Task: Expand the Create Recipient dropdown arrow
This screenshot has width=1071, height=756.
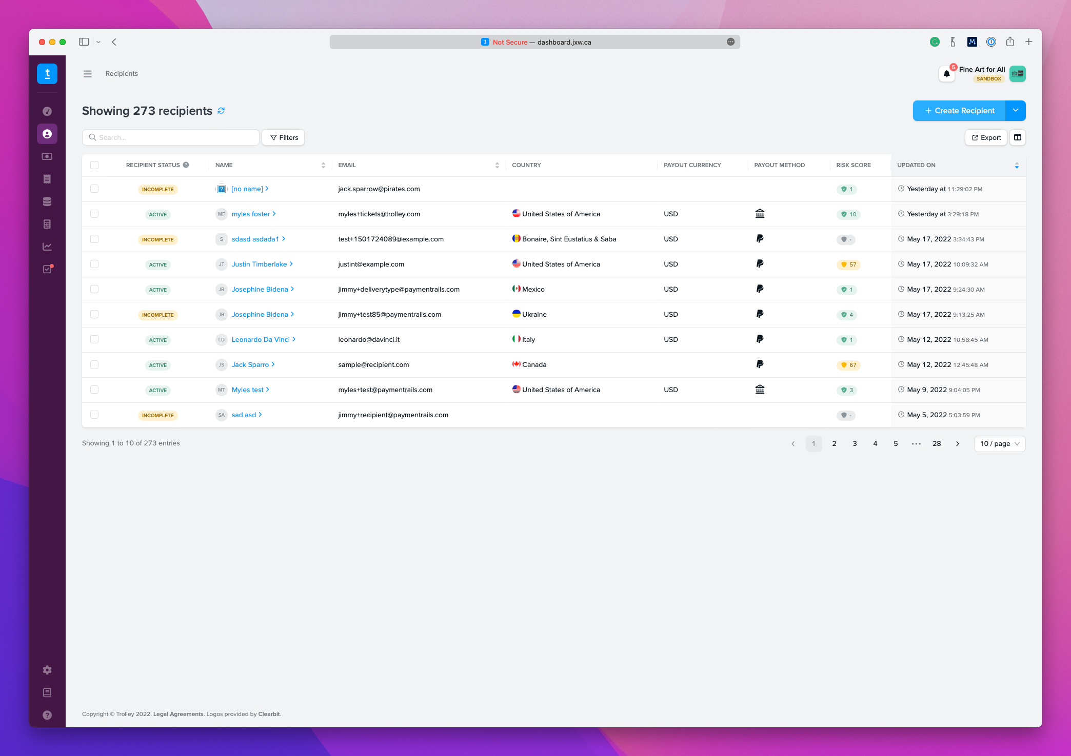Action: [x=1016, y=111]
